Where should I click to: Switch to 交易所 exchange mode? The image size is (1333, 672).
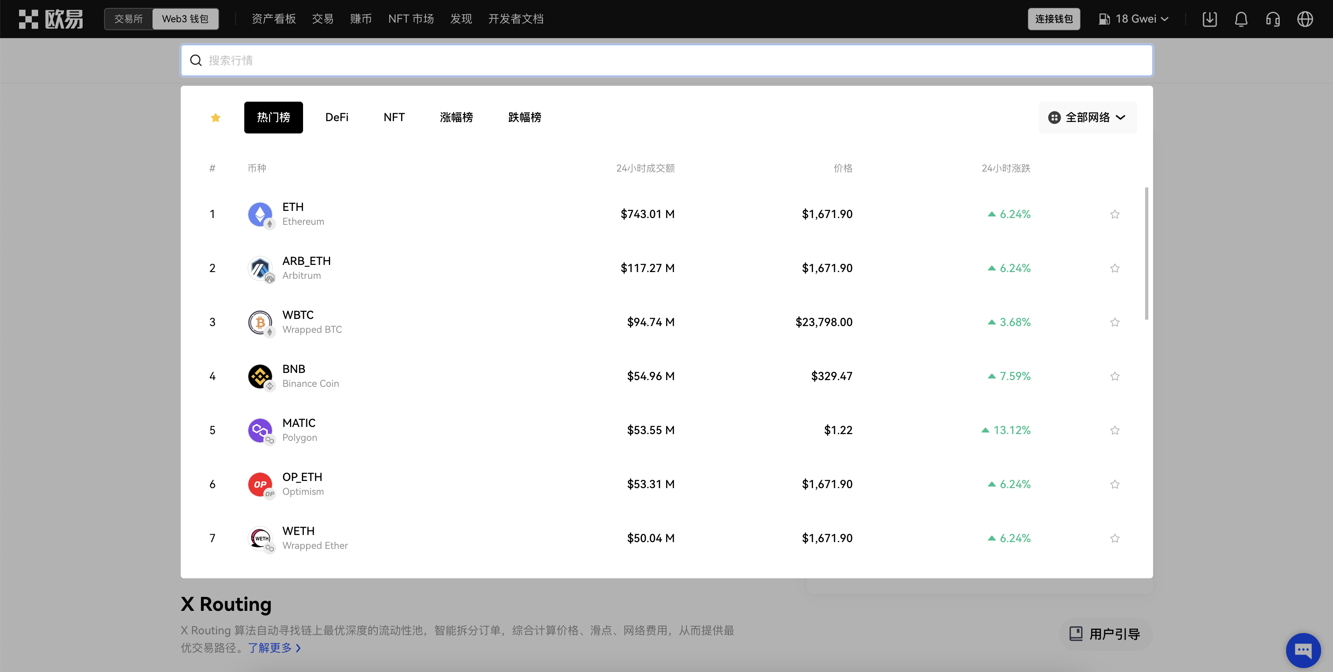click(128, 19)
